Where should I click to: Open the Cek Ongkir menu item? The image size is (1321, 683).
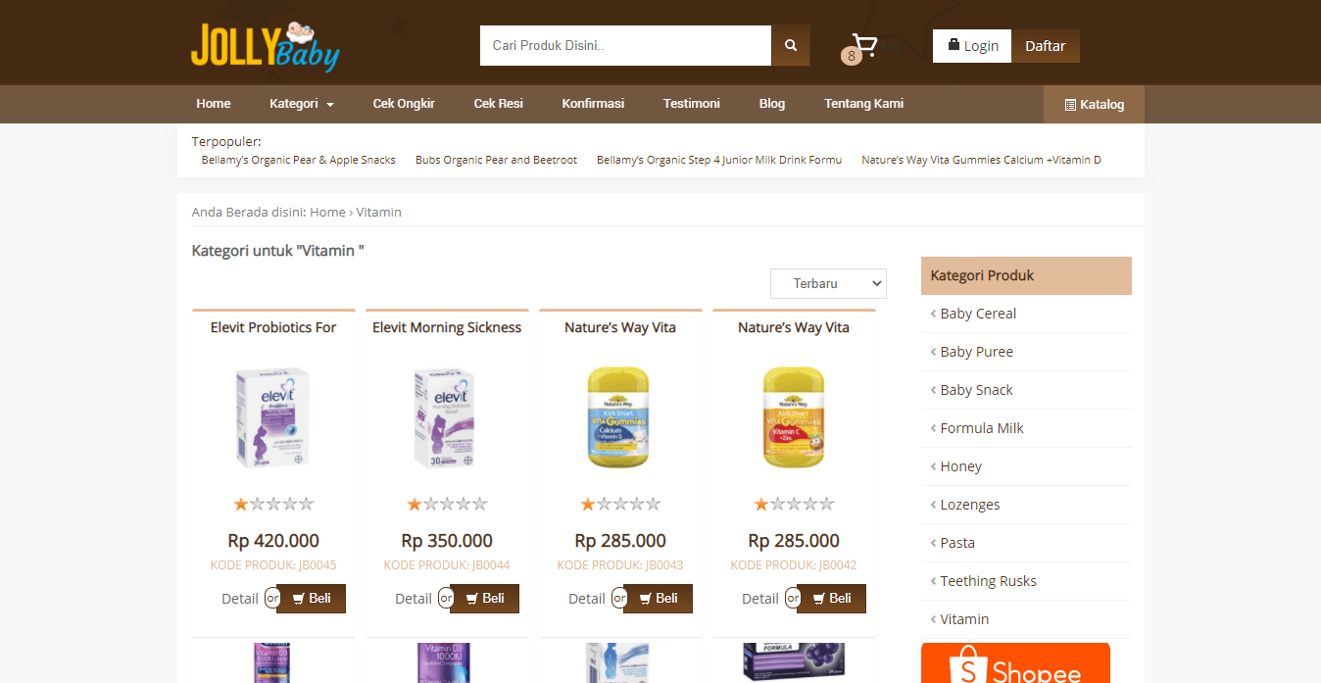click(404, 104)
